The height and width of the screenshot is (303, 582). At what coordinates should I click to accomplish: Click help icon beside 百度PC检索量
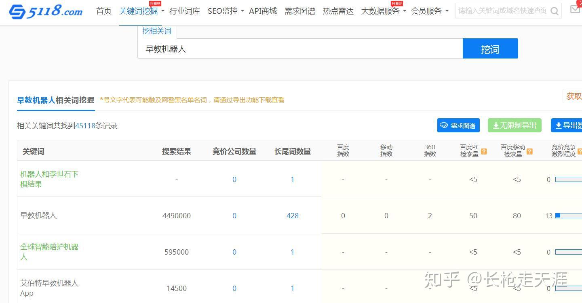click(484, 152)
